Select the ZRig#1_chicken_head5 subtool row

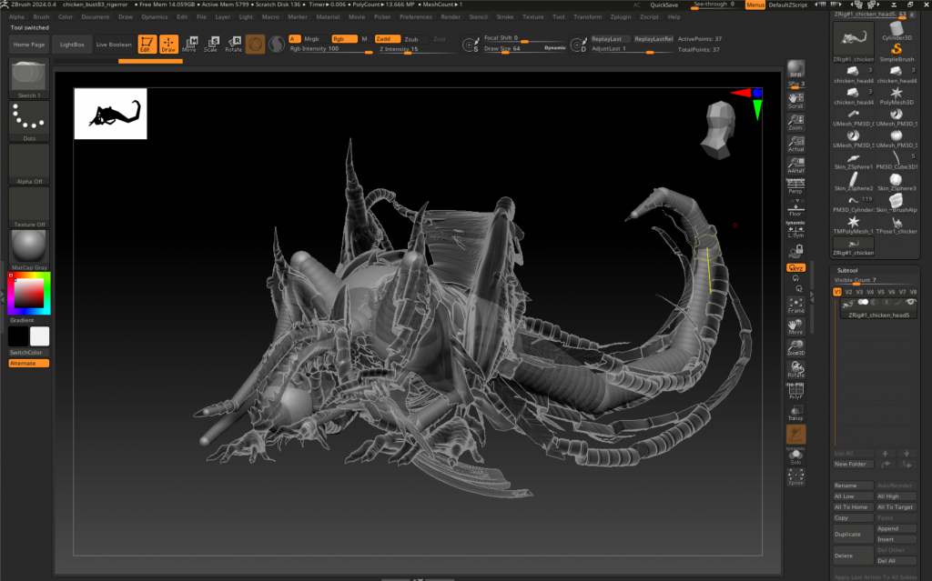(878, 308)
